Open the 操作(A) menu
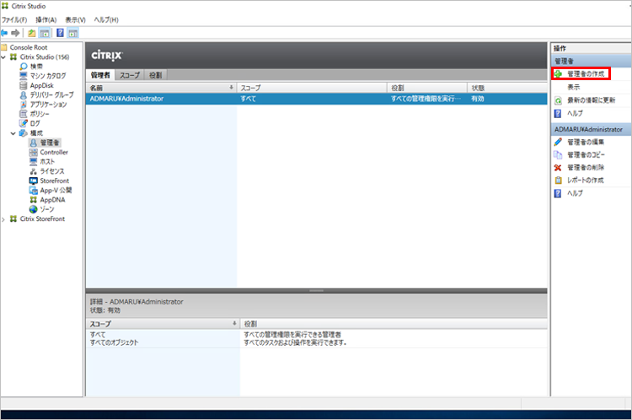The width and height of the screenshot is (632, 420). (x=46, y=19)
